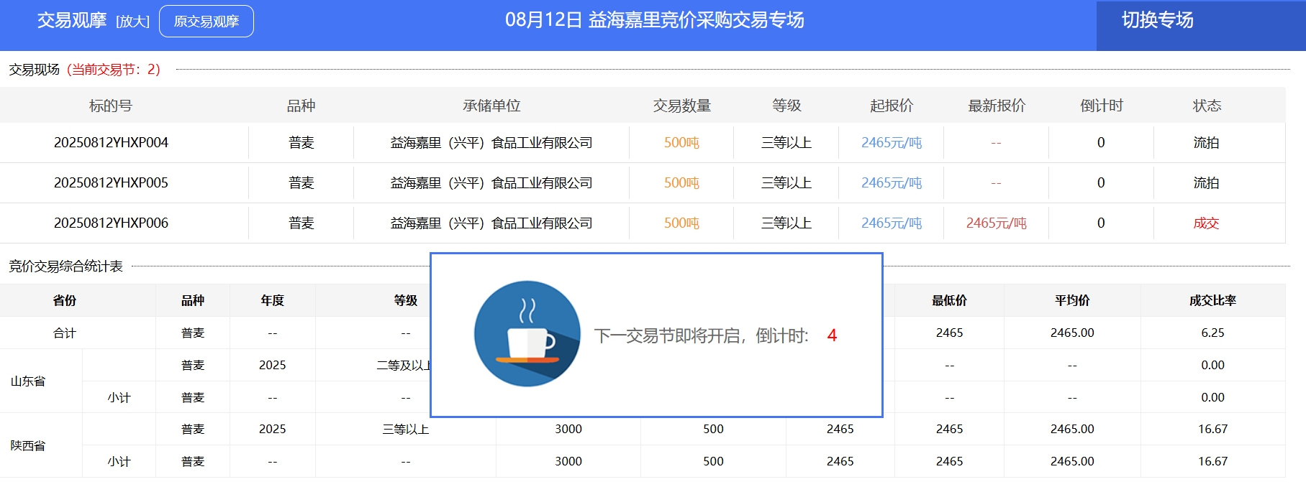Image resolution: width=1306 pixels, height=487 pixels.
Task: Click 500吨 in the 20250812YHXP006 row
Action: (x=681, y=223)
